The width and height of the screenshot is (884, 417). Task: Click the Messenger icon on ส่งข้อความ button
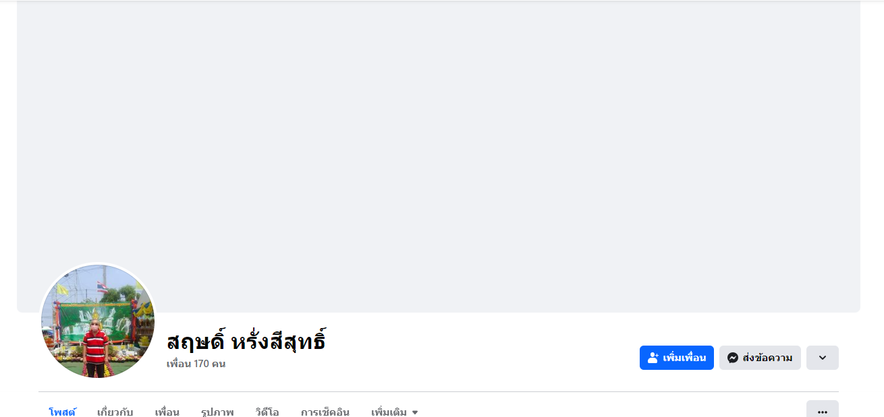pos(732,358)
